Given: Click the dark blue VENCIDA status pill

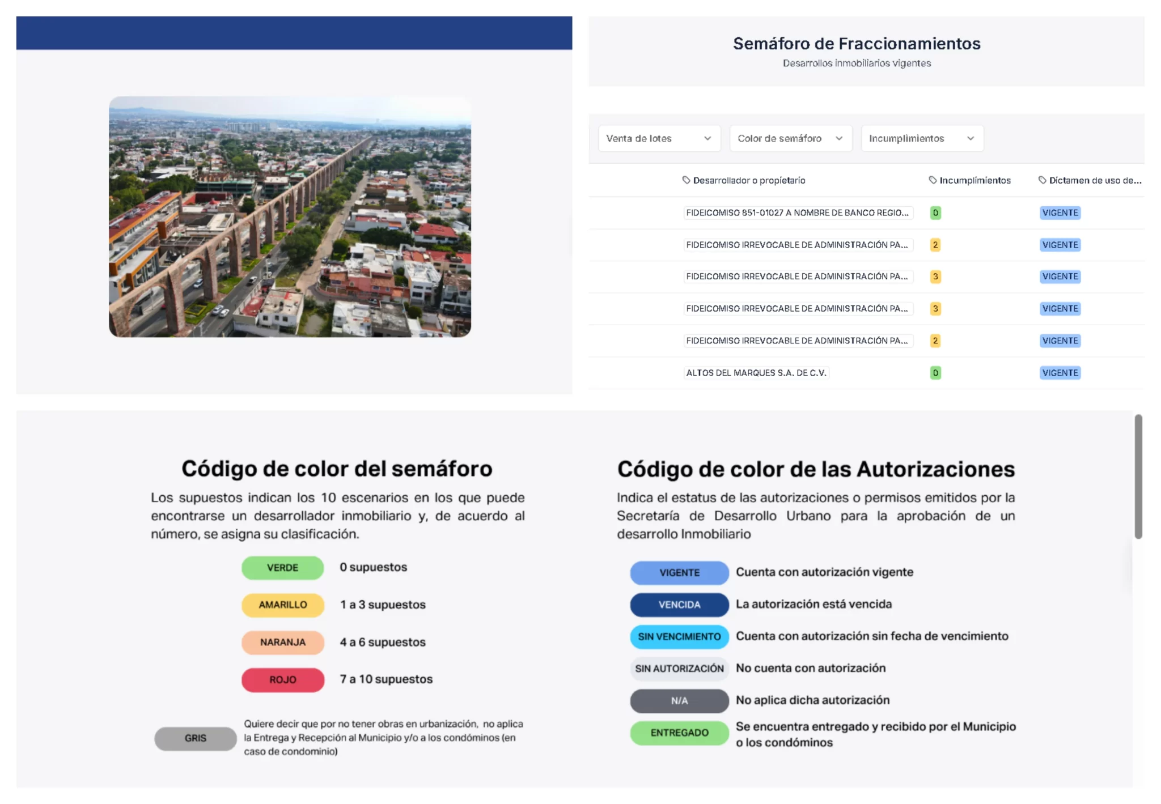Looking at the screenshot, I should pyautogui.click(x=679, y=605).
